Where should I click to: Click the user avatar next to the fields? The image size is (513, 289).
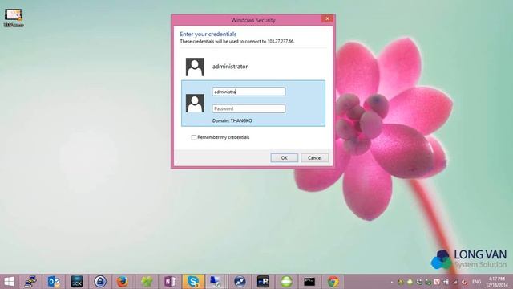pyautogui.click(x=195, y=104)
